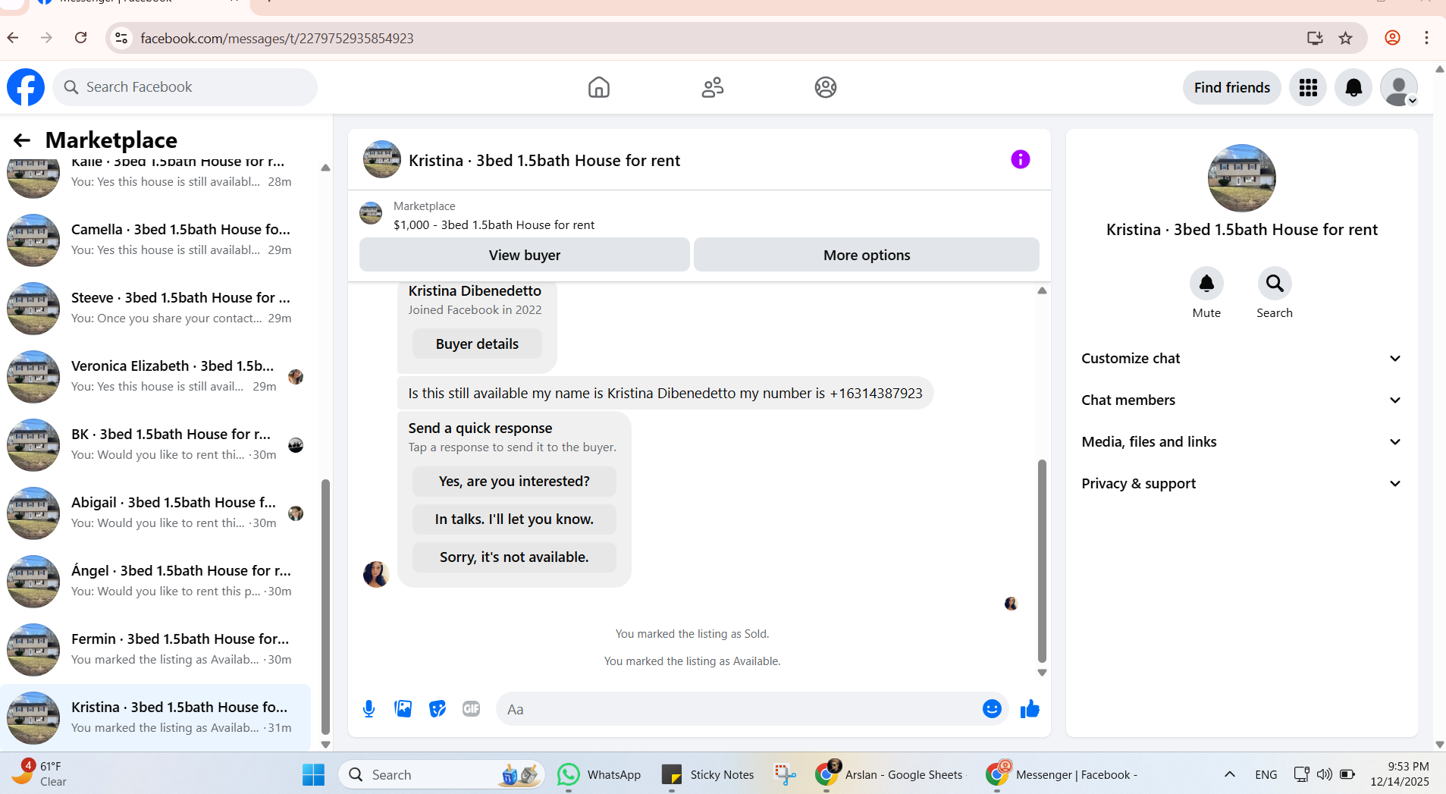Open the Facebook menu grid icon
The image size is (1446, 794).
[x=1308, y=87]
